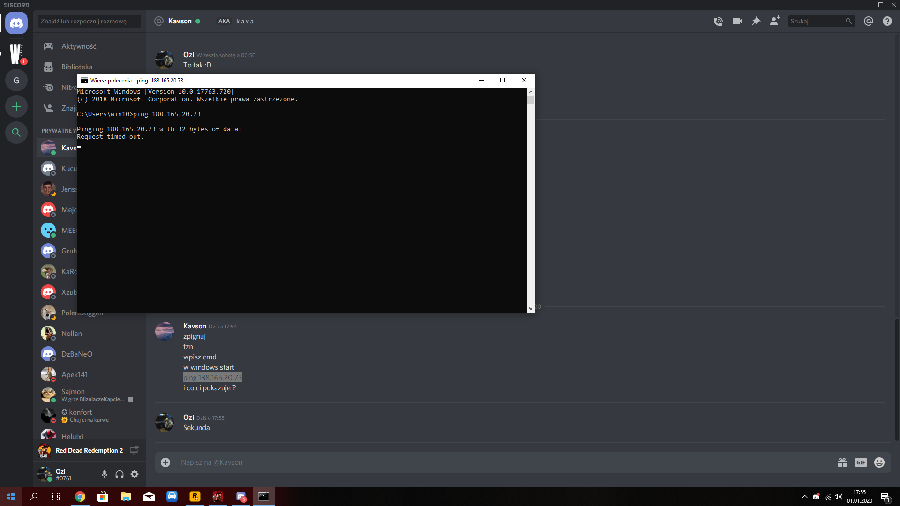Open mentions inbox icon
The image size is (900, 506).
(x=869, y=21)
